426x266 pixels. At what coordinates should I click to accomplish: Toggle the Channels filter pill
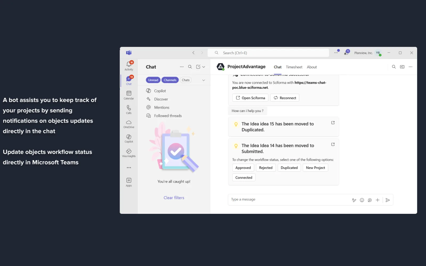tap(170, 80)
